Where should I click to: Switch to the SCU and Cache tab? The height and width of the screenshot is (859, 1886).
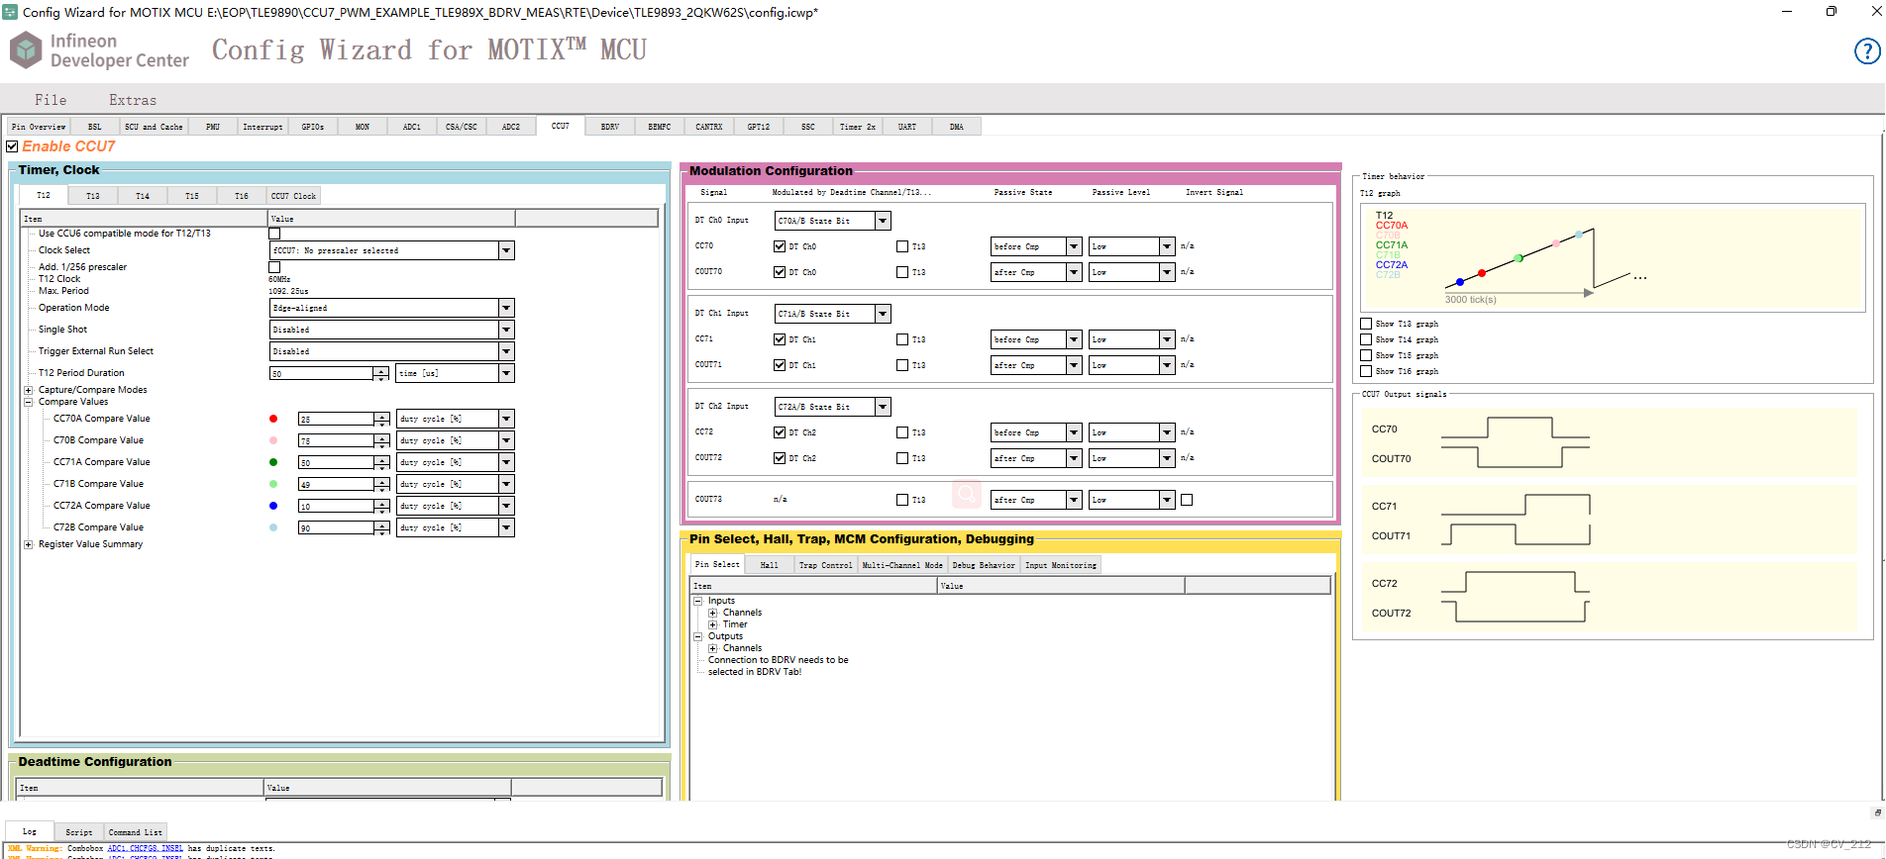point(154,127)
